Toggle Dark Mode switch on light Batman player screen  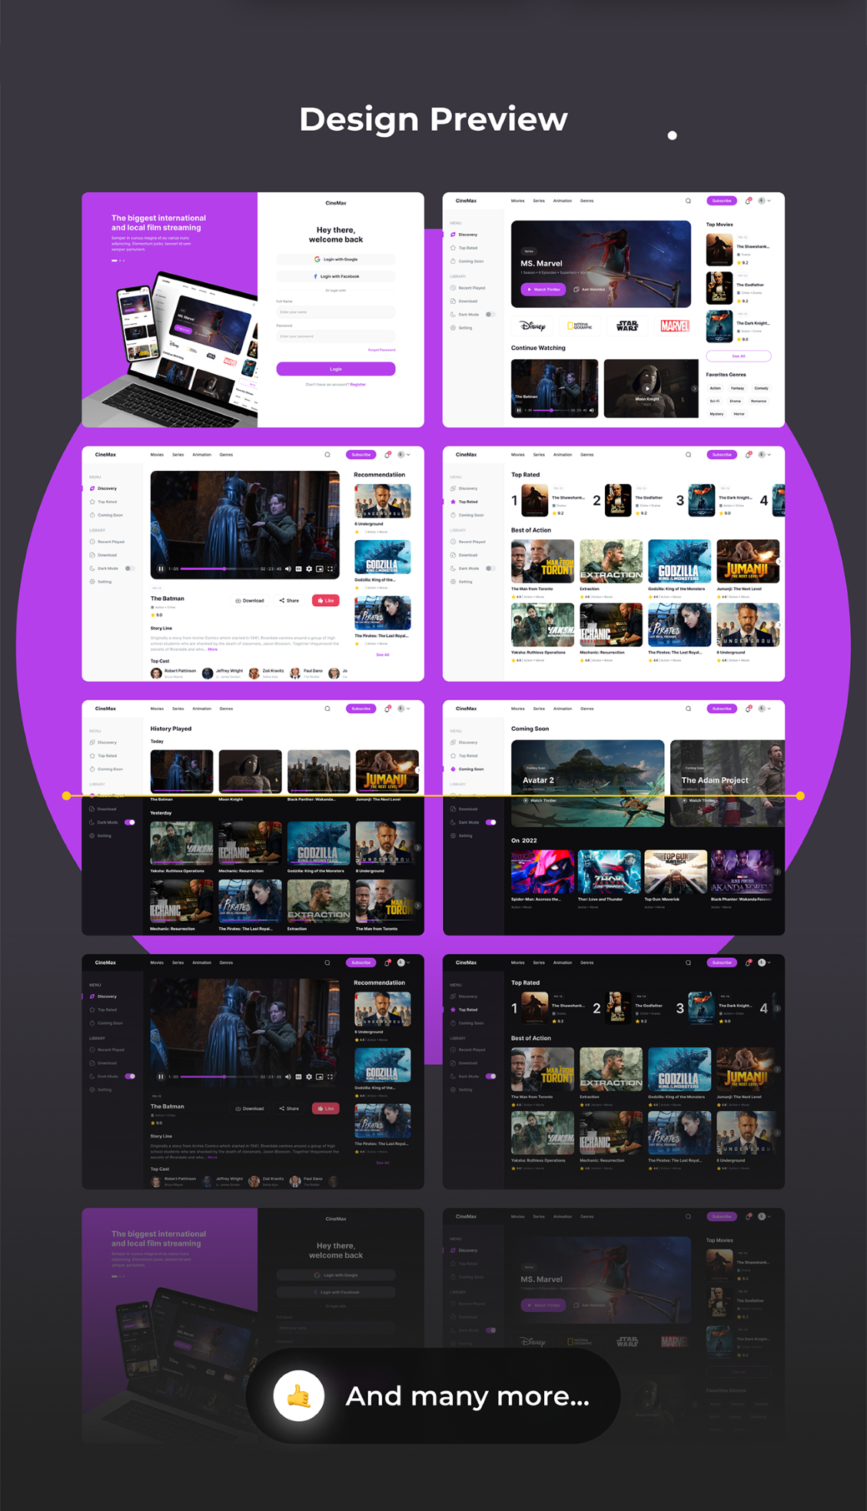129,569
